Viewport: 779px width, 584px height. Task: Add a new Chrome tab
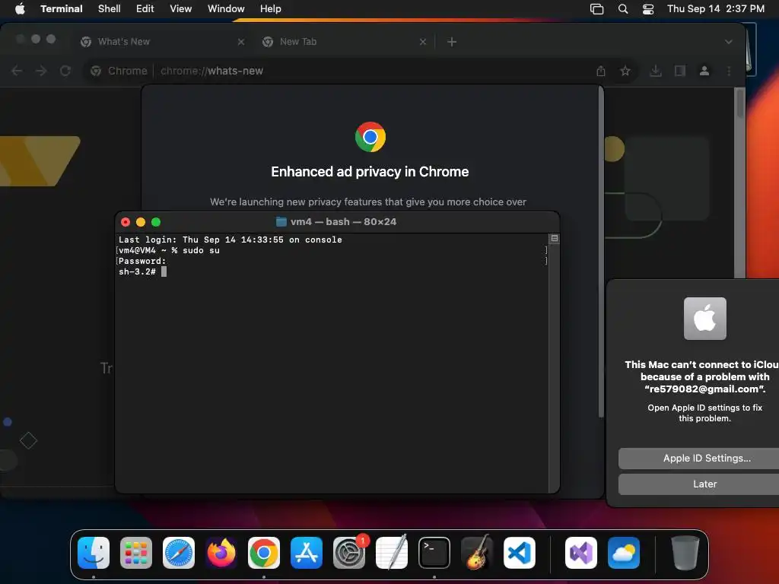(452, 42)
